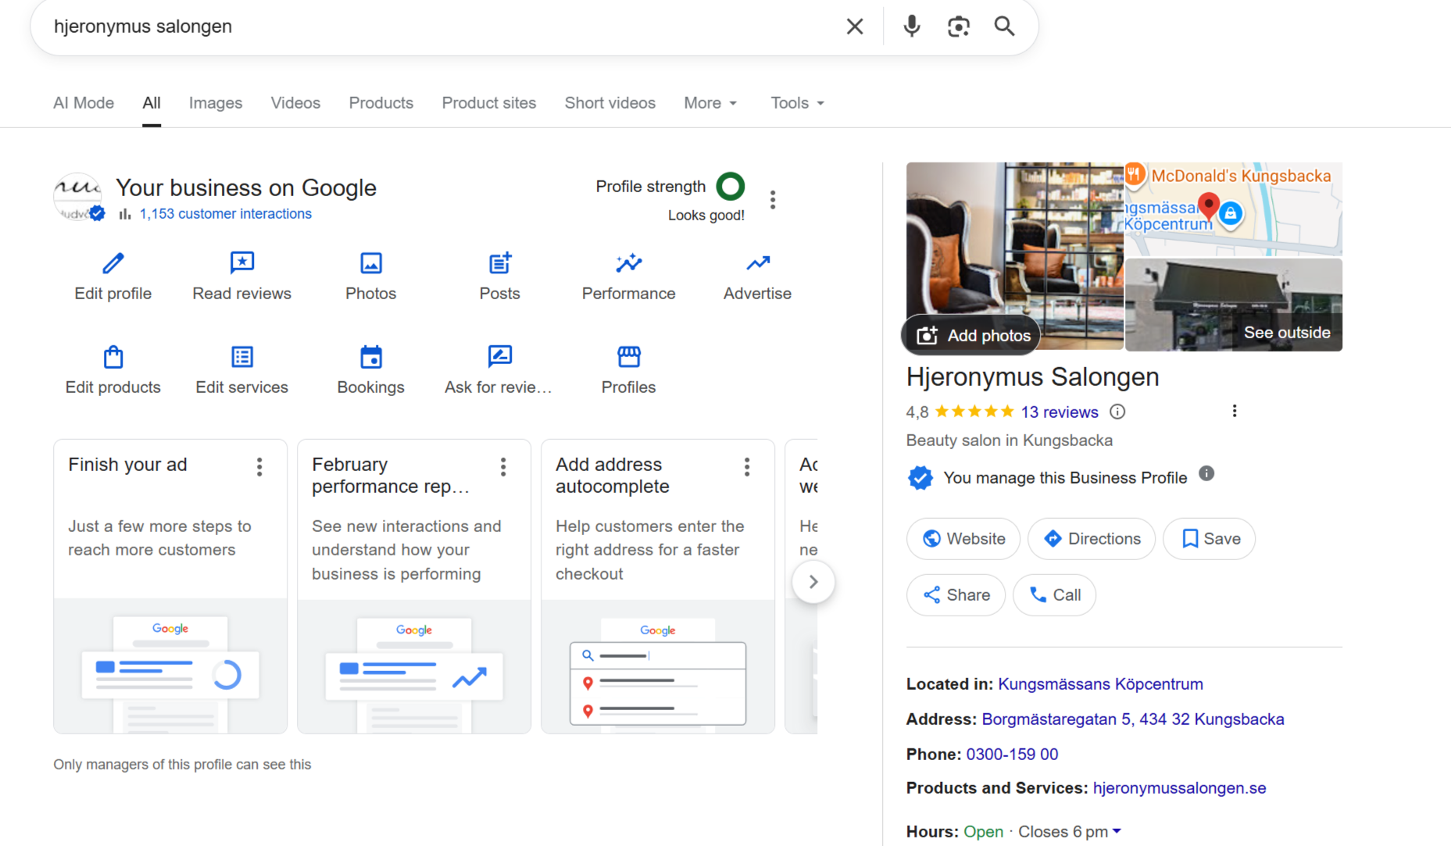Expand the Tools dropdown
The height and width of the screenshot is (846, 1451).
[798, 103]
